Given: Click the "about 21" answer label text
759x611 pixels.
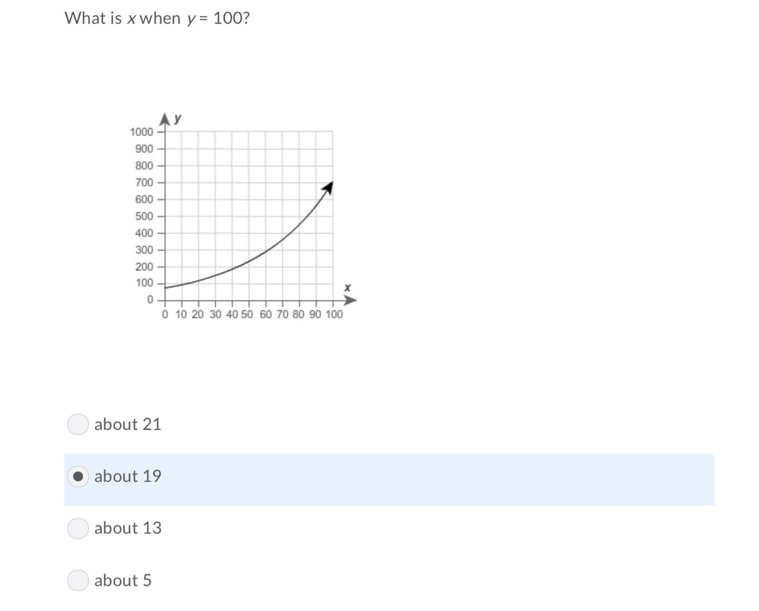Looking at the screenshot, I should coord(128,424).
